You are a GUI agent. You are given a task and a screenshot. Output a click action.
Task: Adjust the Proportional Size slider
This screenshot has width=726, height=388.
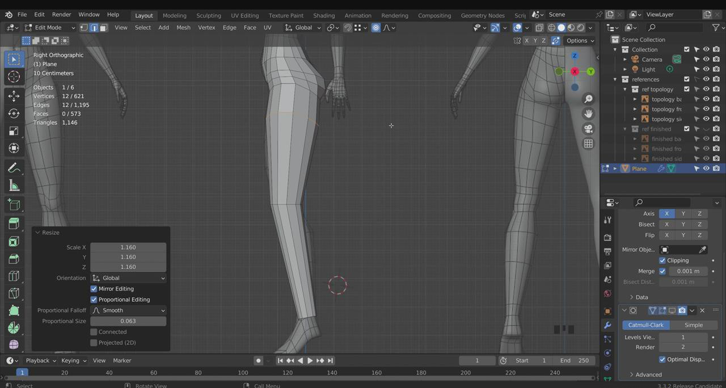tap(128, 321)
